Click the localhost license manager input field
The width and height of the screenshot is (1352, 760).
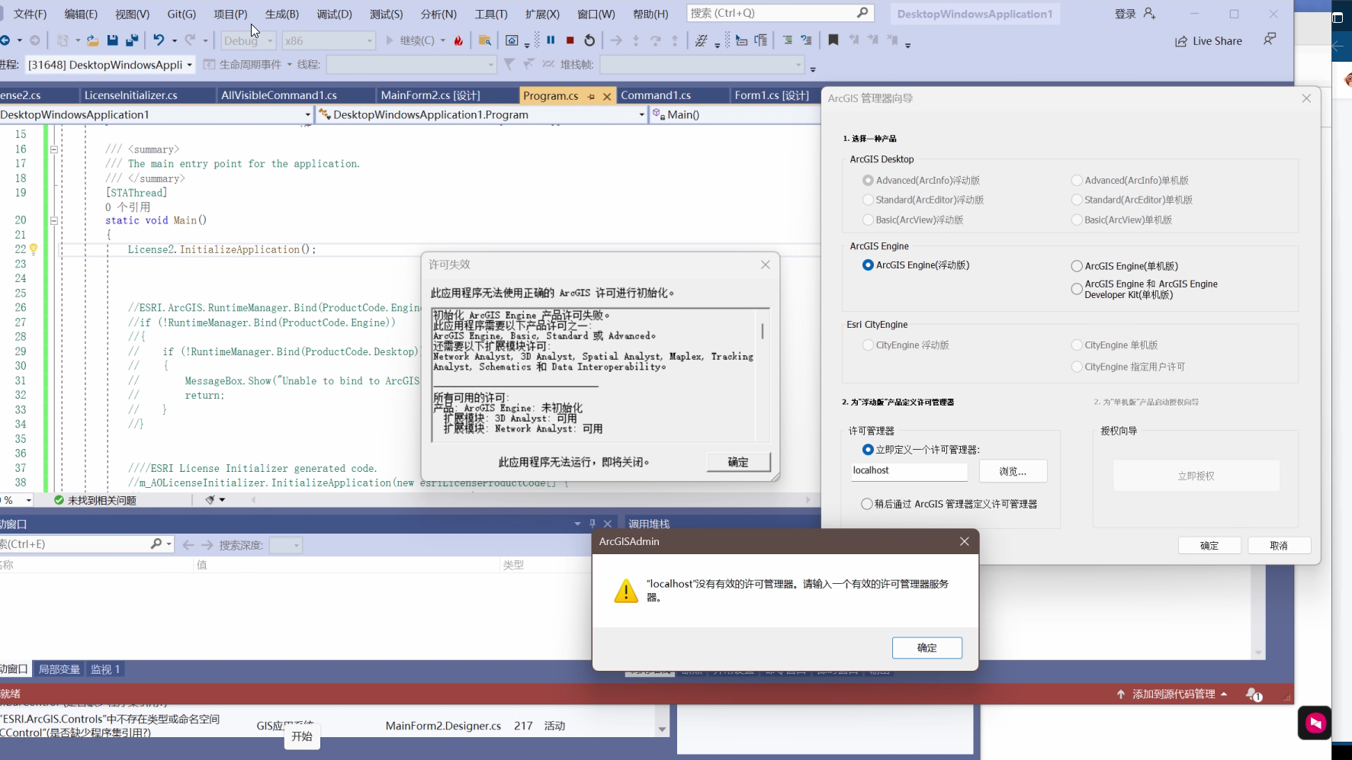point(909,471)
